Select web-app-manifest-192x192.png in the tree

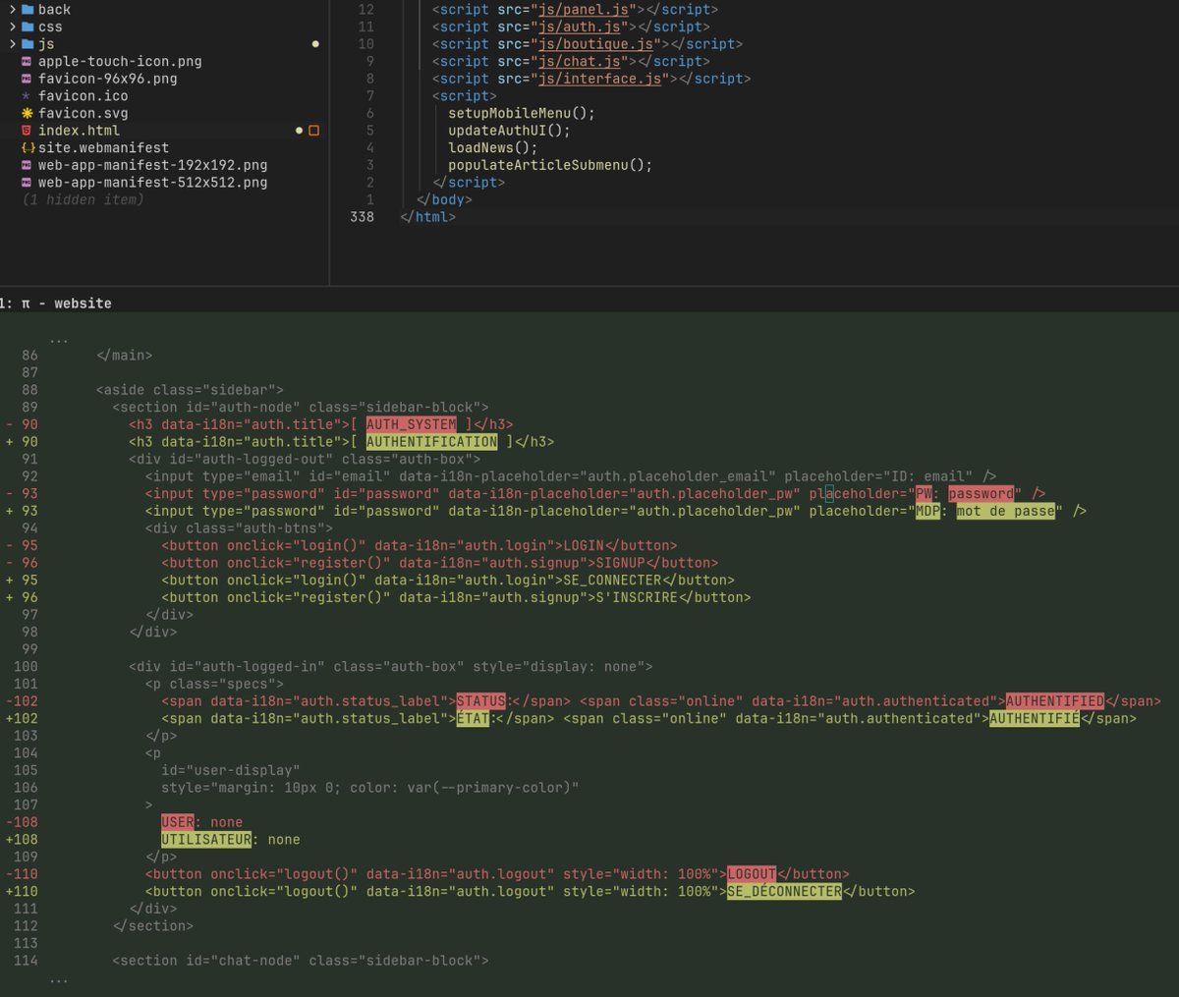pyautogui.click(x=152, y=165)
